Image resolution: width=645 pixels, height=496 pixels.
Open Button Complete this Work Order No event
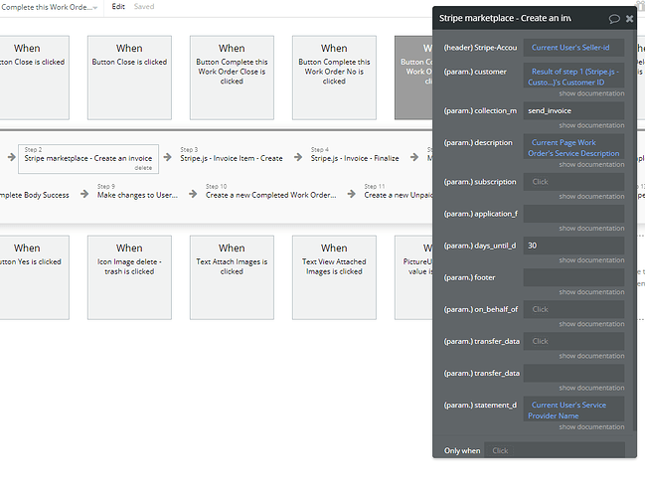click(334, 78)
